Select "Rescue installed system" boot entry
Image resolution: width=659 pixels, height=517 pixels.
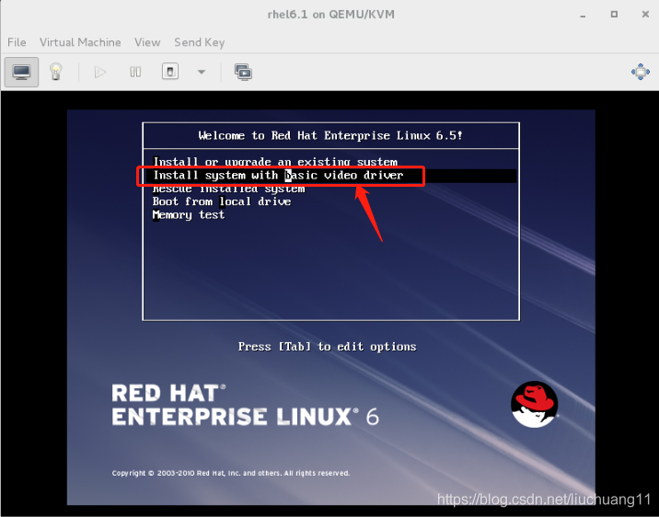[x=228, y=189]
